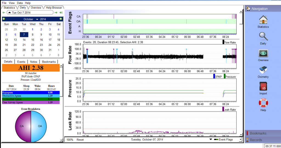The image size is (281, 148).
Task: Open the Bookmarks section in Navigation sidebar
Action: (x=263, y=133)
